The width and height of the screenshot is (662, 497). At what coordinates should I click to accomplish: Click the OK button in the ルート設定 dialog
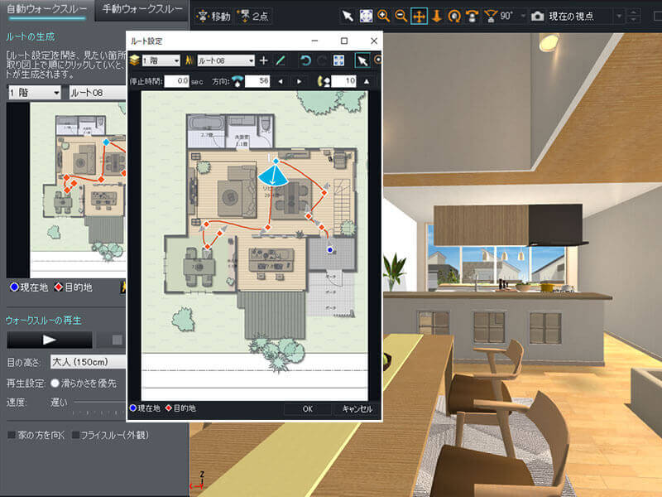click(307, 408)
